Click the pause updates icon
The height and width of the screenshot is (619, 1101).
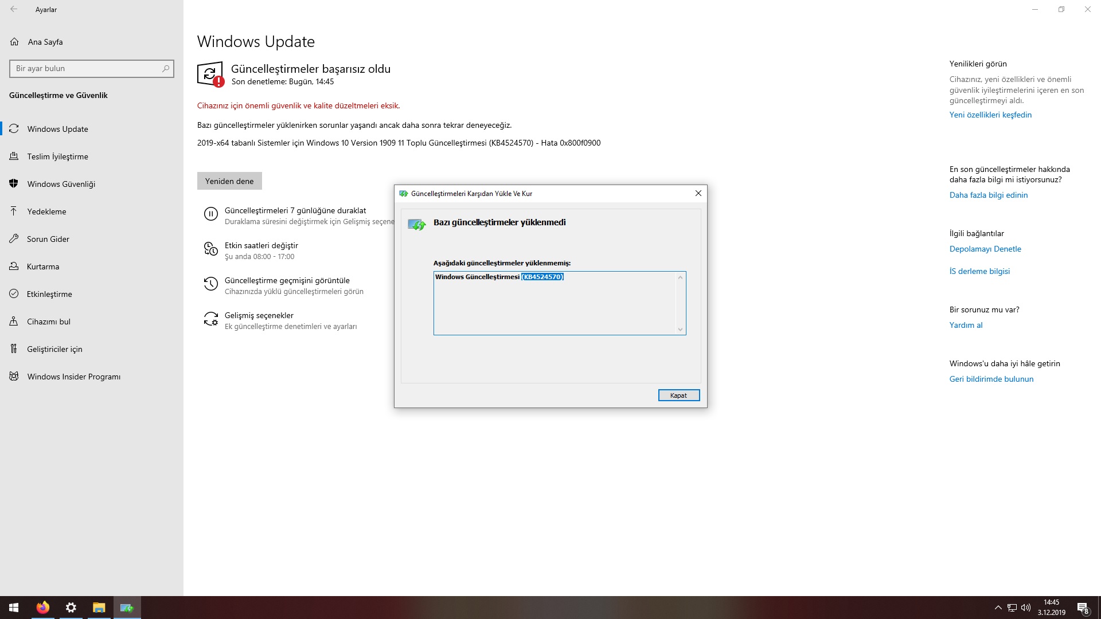click(x=211, y=214)
